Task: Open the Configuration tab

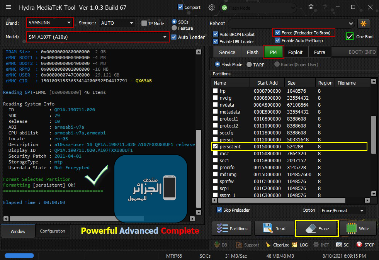Action: [53, 231]
